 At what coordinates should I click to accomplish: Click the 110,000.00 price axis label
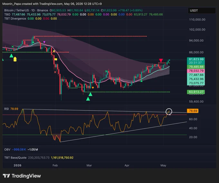(x=197, y=20)
